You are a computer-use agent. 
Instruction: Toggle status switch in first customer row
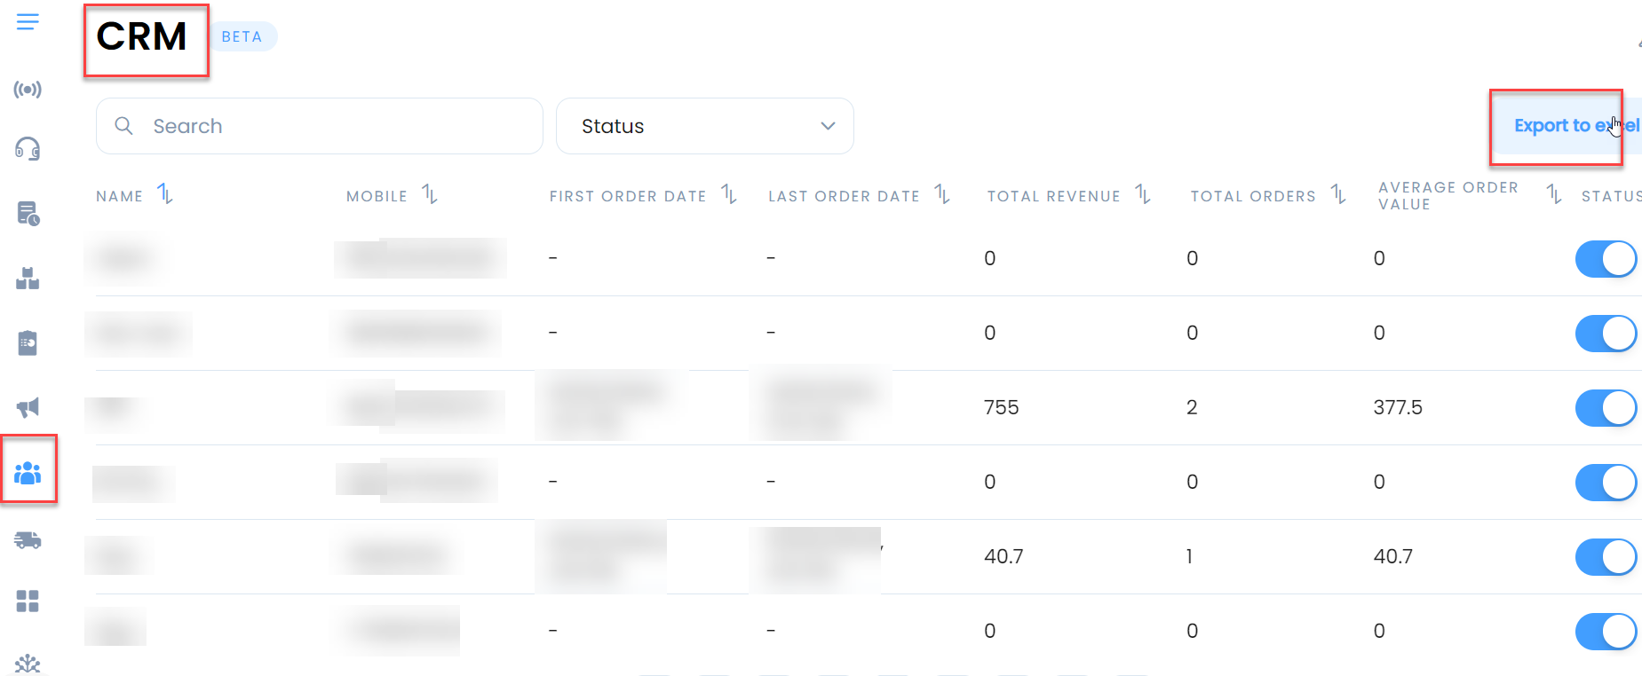pyautogui.click(x=1606, y=259)
